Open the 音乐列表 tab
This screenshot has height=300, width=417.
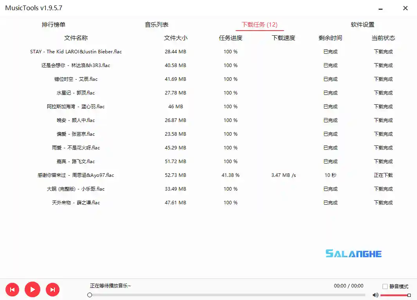[x=157, y=24]
